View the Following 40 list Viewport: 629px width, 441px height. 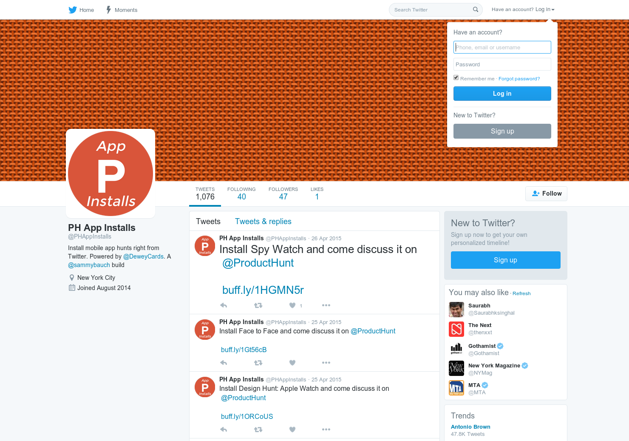pos(241,193)
